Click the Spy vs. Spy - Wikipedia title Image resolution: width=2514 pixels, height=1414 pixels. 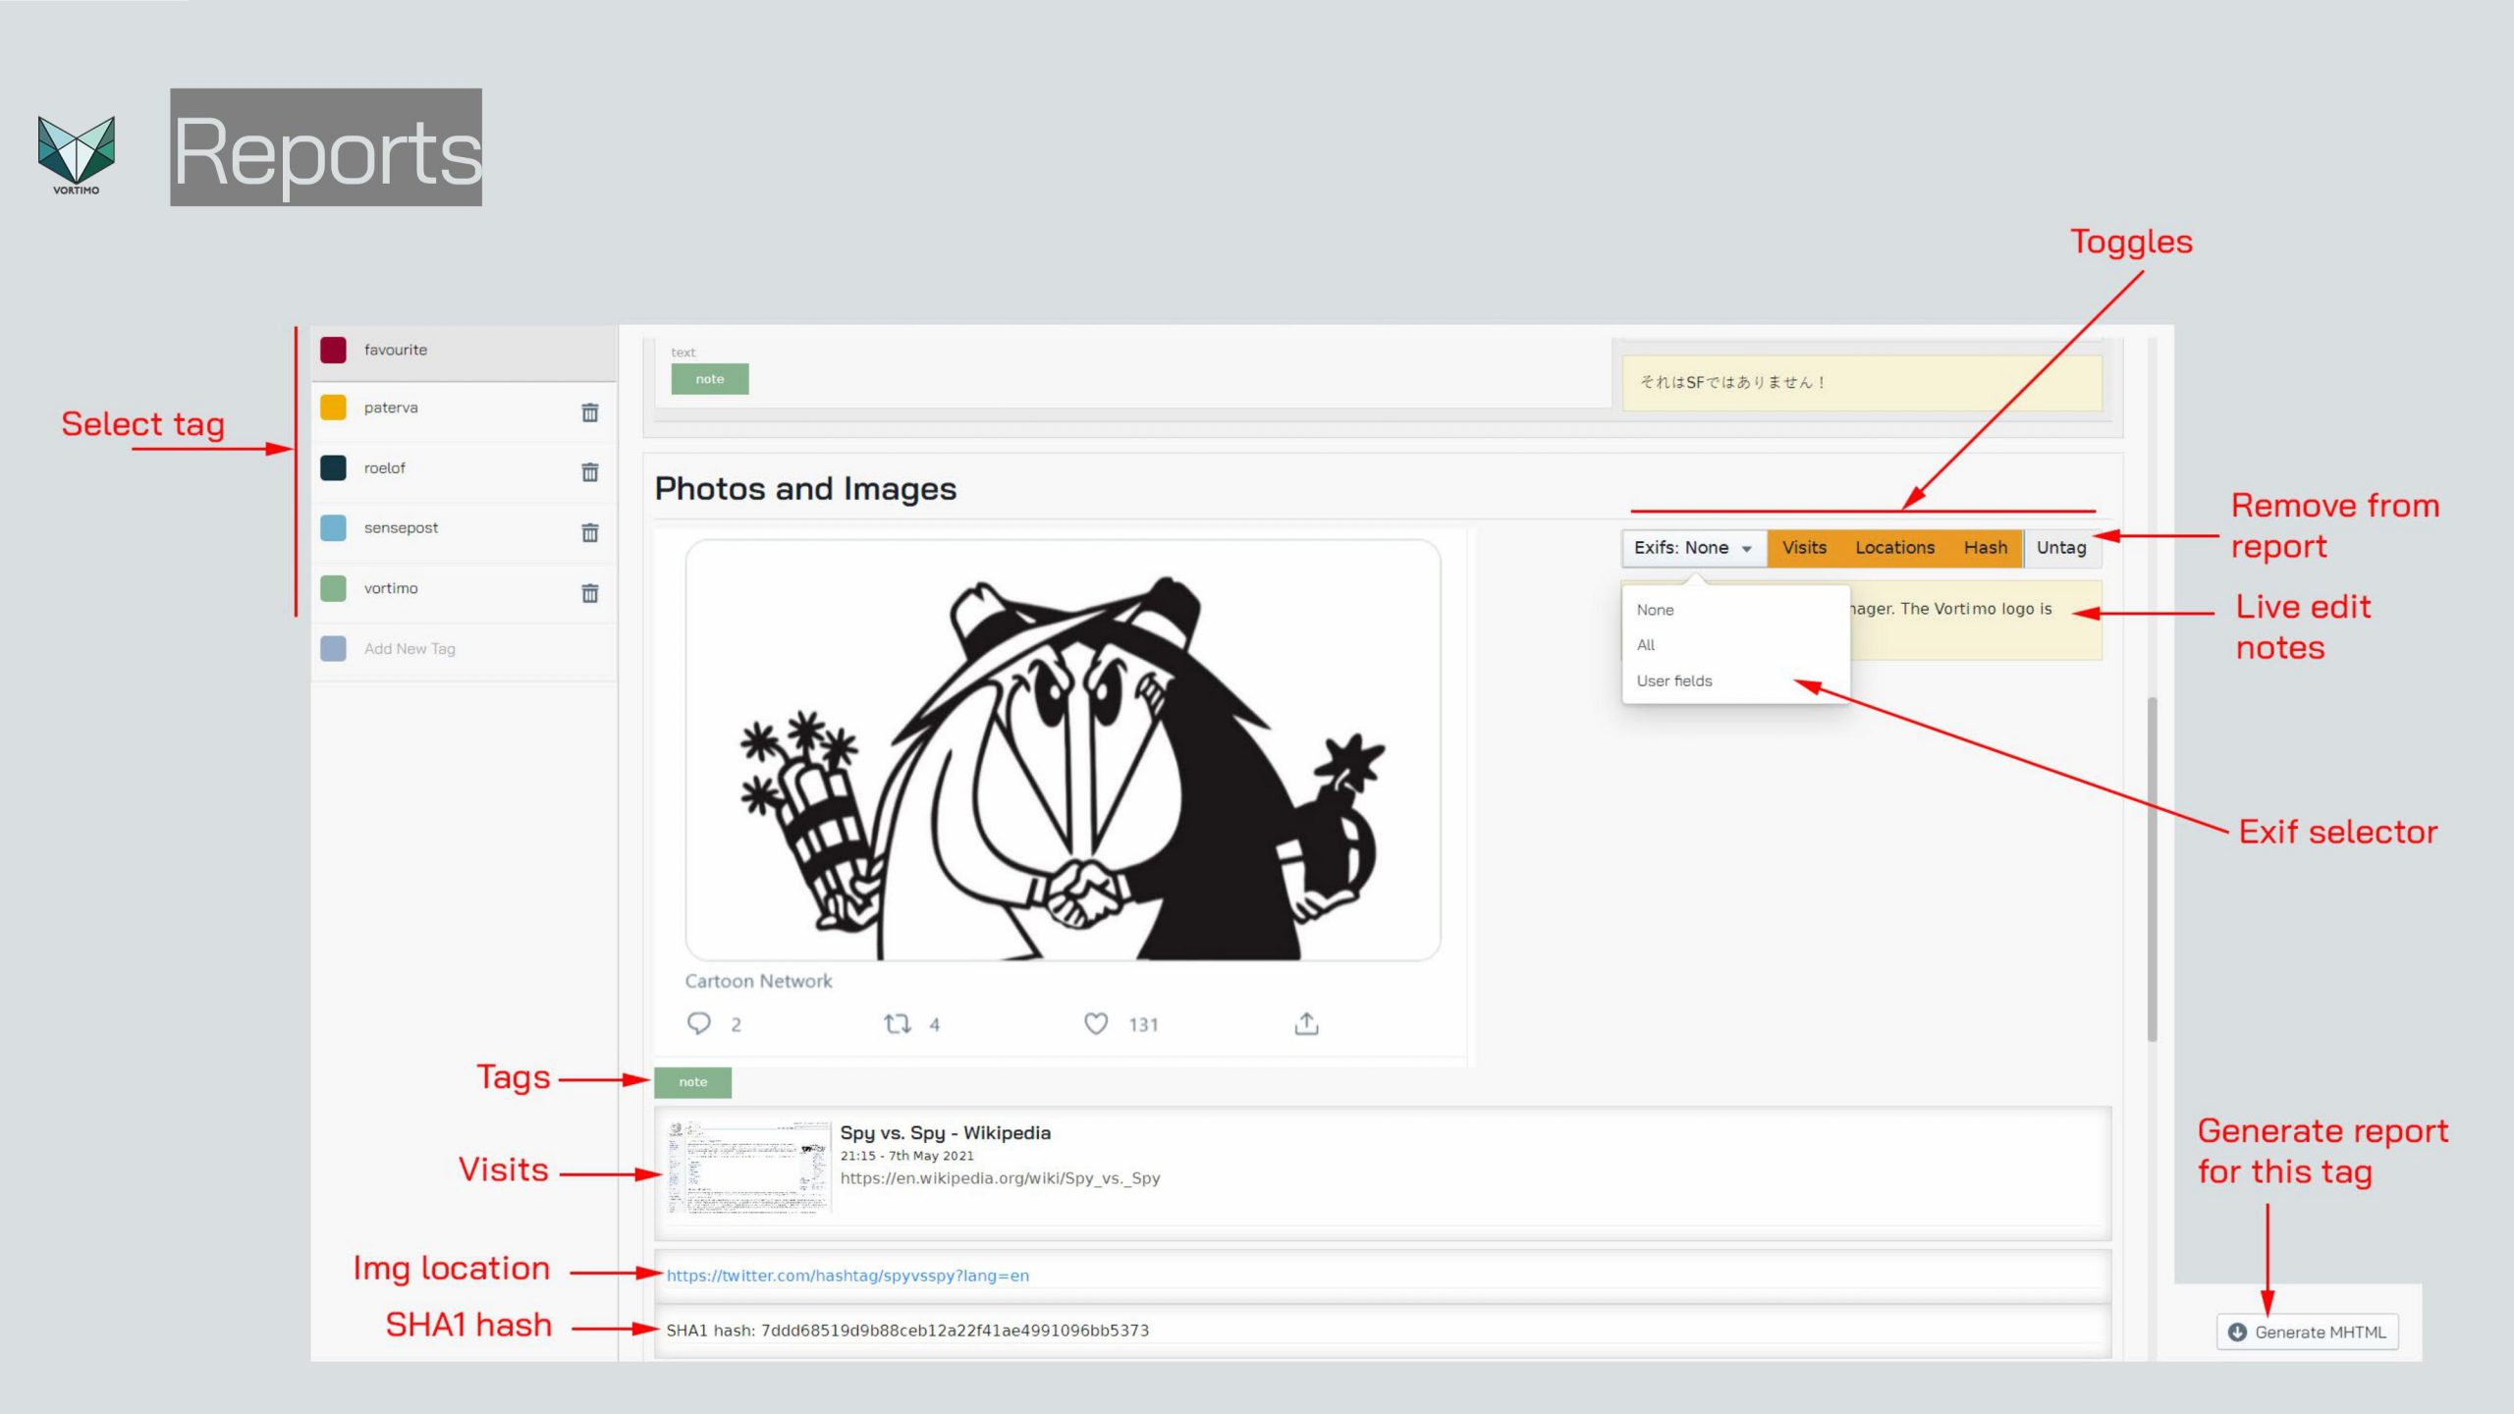pos(945,1133)
